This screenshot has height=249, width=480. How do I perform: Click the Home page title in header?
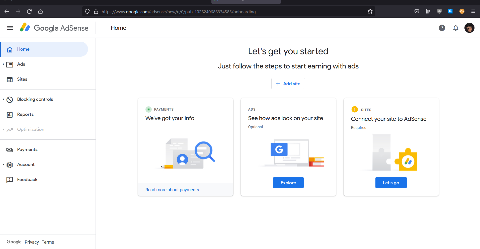[x=118, y=28]
